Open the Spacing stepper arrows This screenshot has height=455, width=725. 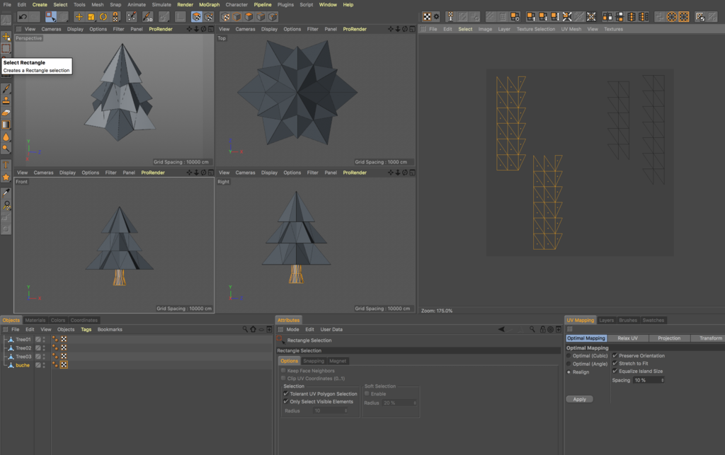pyautogui.click(x=662, y=380)
